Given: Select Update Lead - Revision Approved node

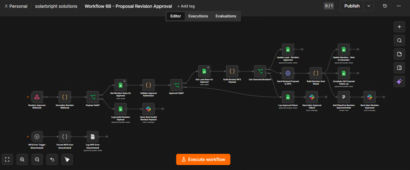Looking at the screenshot, I should (288, 49).
